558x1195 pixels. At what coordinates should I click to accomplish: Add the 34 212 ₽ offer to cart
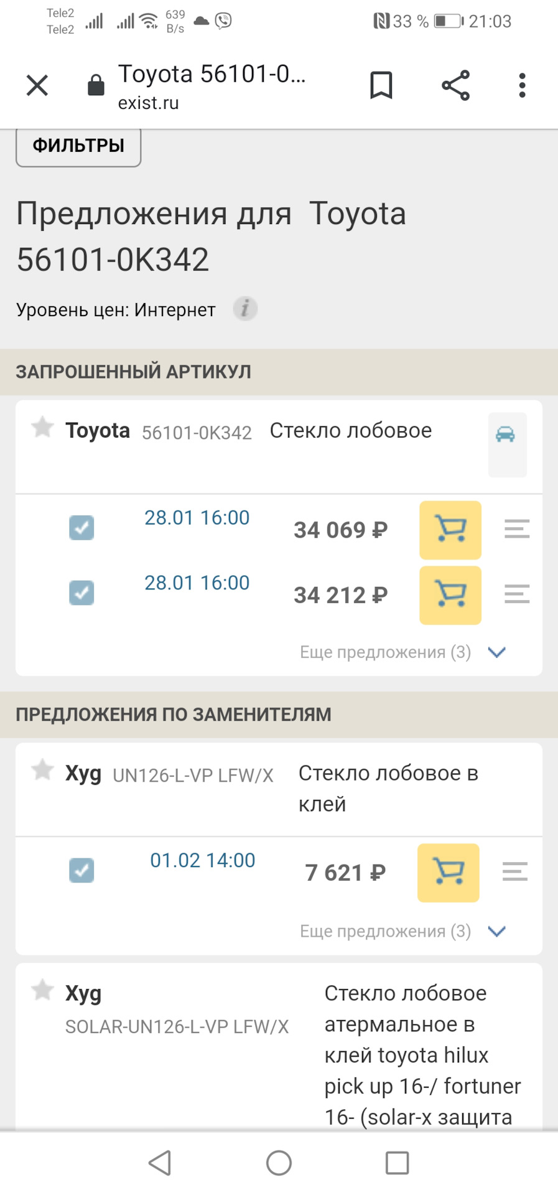pos(450,595)
